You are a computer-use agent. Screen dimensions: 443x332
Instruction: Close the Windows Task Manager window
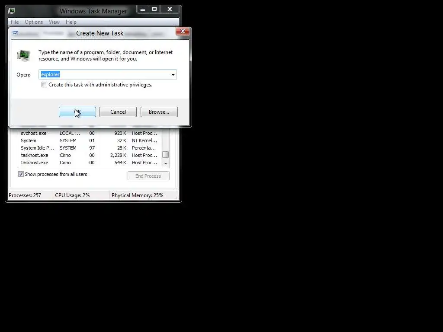pyautogui.click(x=170, y=10)
